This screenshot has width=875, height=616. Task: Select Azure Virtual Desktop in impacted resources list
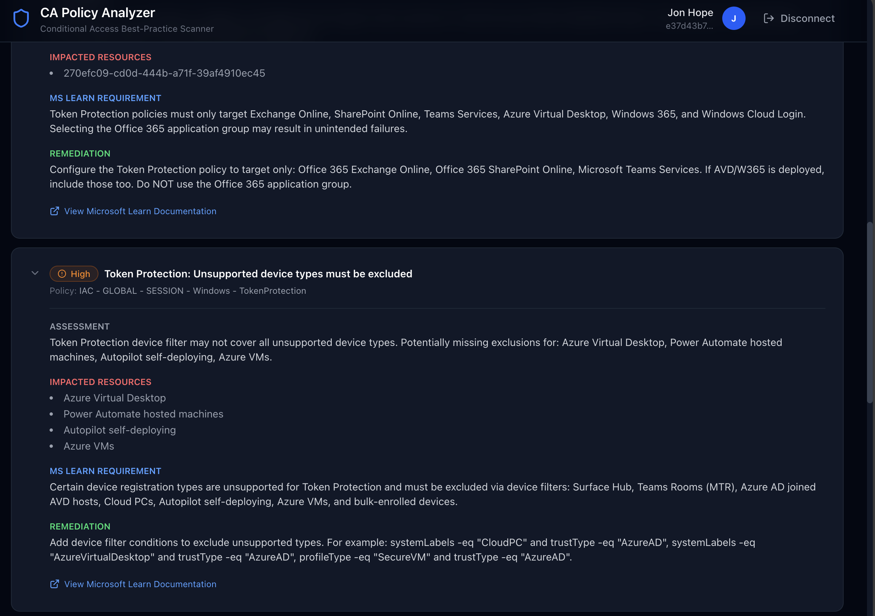point(115,398)
